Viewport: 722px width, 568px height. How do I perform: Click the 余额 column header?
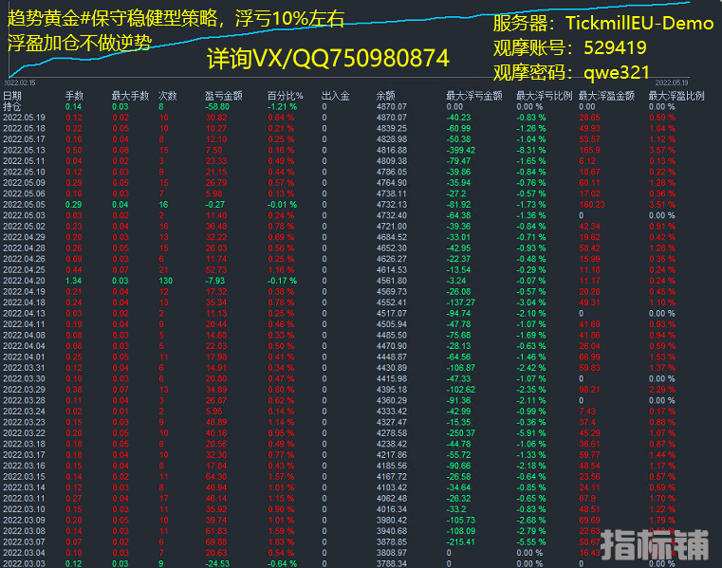(x=386, y=96)
